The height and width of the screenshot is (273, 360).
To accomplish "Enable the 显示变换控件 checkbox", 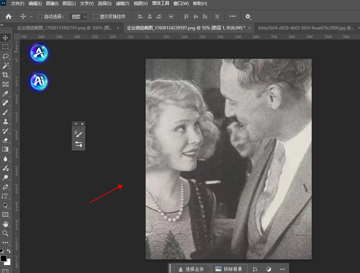I will 96,16.
